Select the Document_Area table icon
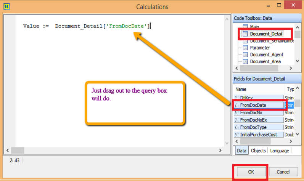Viewport: 304px width, 181px height. 245,61
